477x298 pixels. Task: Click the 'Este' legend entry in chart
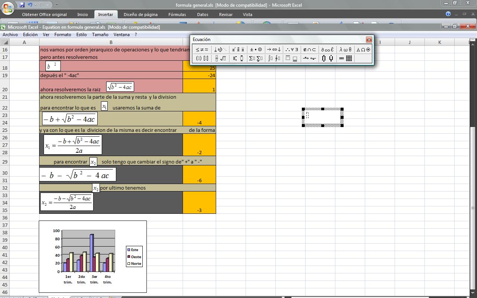[133, 250]
